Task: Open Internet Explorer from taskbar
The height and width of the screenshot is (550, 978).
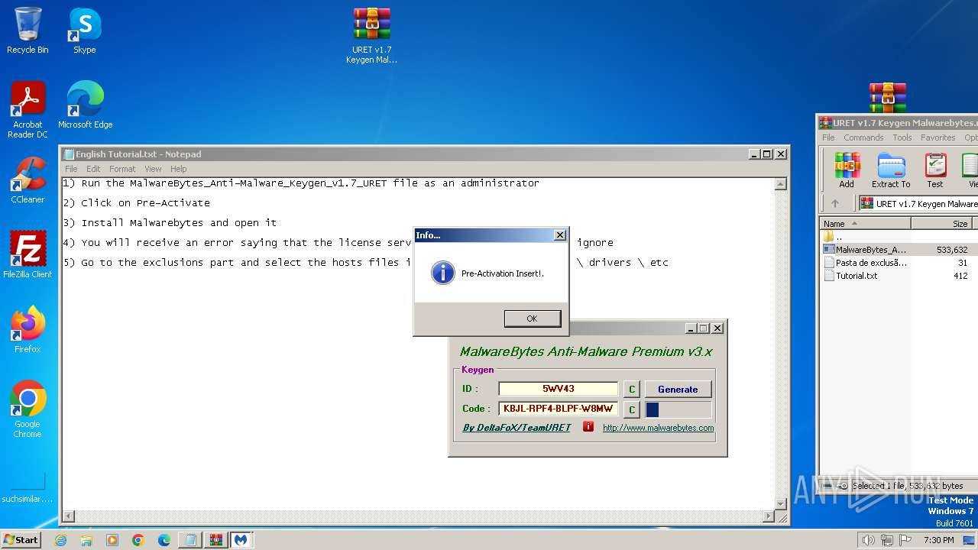Action: [x=60, y=540]
